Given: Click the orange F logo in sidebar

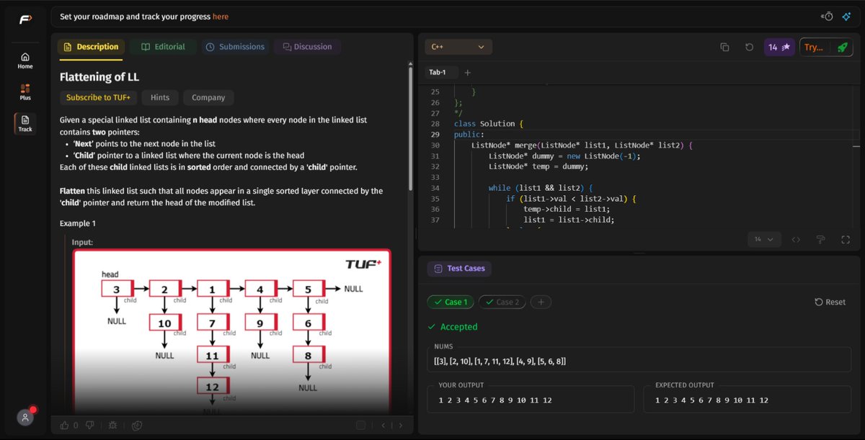Looking at the screenshot, I should 25,19.
